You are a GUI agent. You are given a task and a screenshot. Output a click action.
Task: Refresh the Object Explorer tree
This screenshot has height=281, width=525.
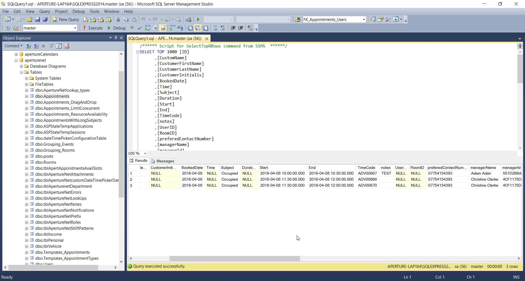(59, 46)
